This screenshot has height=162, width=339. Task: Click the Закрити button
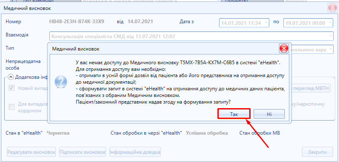317,152
